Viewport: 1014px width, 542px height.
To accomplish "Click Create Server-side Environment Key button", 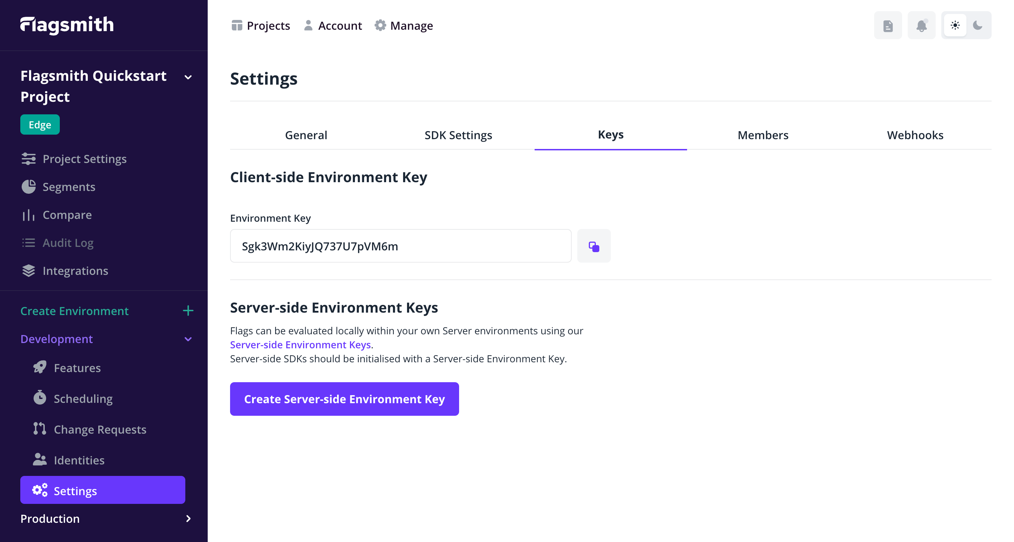I will [x=344, y=398].
